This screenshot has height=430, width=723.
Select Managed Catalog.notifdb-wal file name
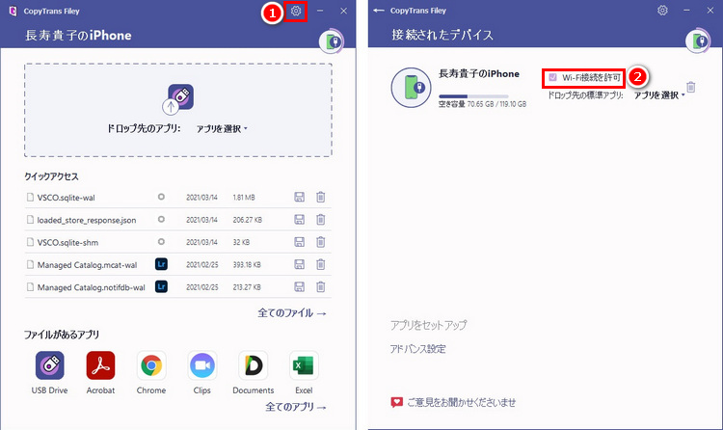92,287
